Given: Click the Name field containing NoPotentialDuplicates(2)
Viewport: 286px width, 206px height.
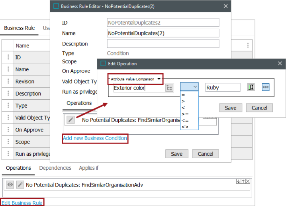Looking at the screenshot, I should coord(163,33).
